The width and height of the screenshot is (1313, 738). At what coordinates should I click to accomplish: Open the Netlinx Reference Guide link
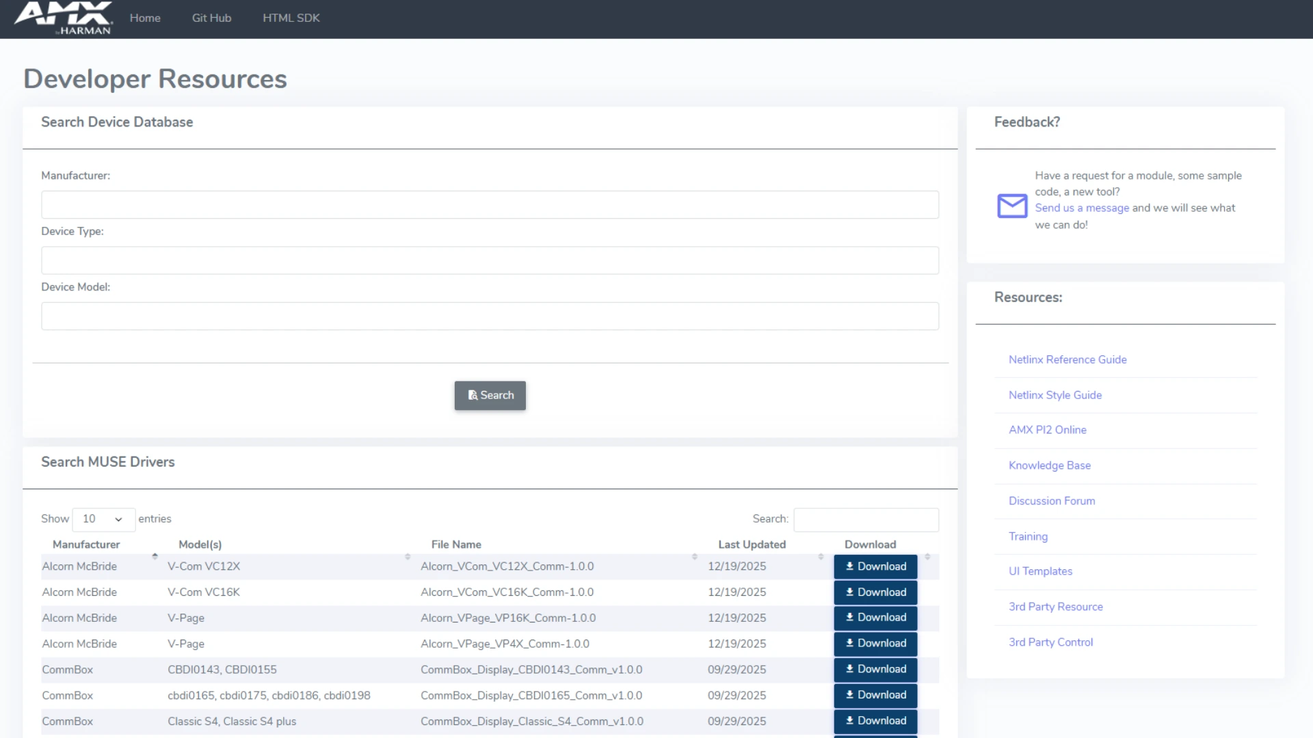click(x=1067, y=360)
